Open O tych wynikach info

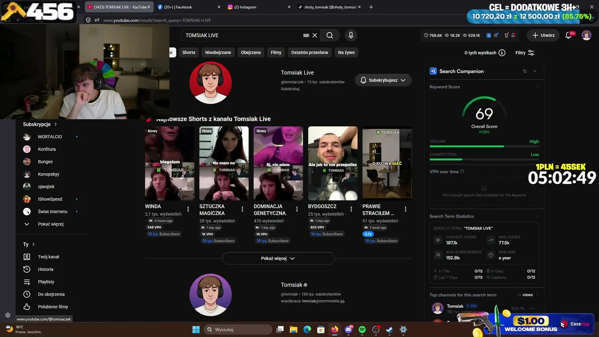pos(485,53)
